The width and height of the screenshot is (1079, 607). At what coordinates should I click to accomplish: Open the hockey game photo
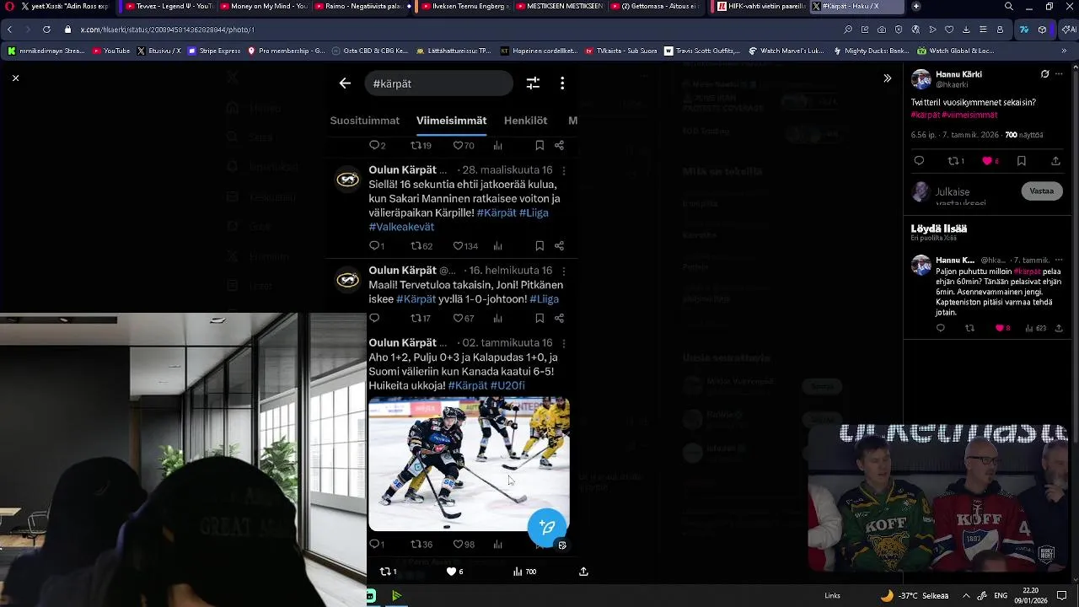[469, 465]
